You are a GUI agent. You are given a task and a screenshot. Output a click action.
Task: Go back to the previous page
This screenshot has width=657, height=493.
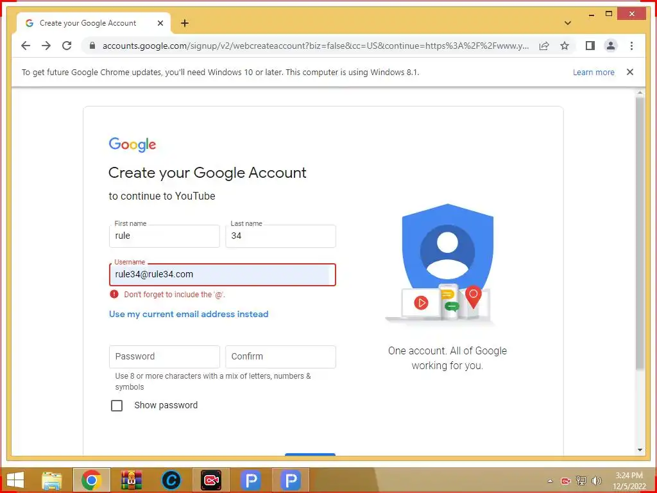26,46
